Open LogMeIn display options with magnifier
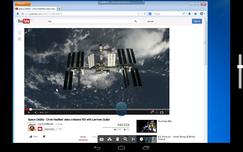The image size is (243, 152). (133, 139)
